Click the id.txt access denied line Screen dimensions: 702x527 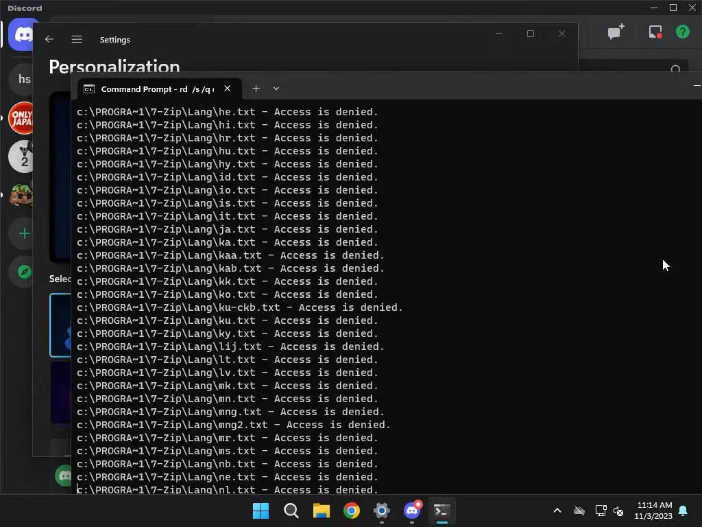click(228, 177)
